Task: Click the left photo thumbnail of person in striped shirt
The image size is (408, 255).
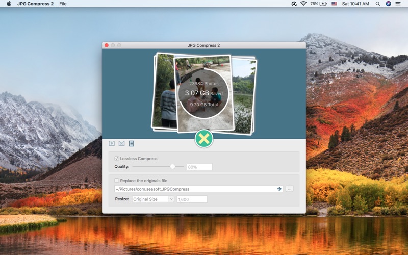Action: pyautogui.click(x=164, y=91)
